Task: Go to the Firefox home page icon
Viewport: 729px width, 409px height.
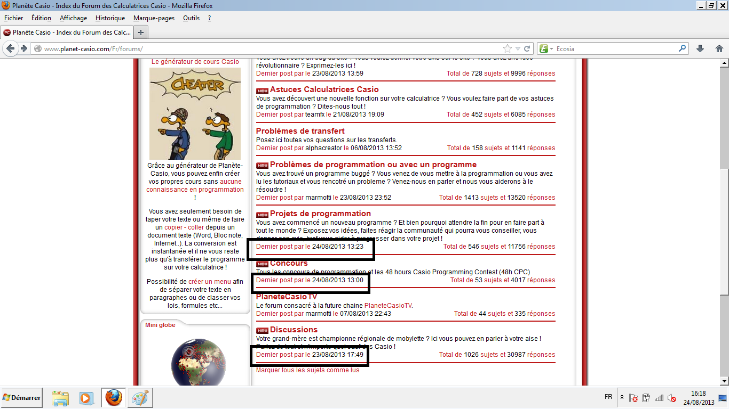Action: pyautogui.click(x=719, y=48)
